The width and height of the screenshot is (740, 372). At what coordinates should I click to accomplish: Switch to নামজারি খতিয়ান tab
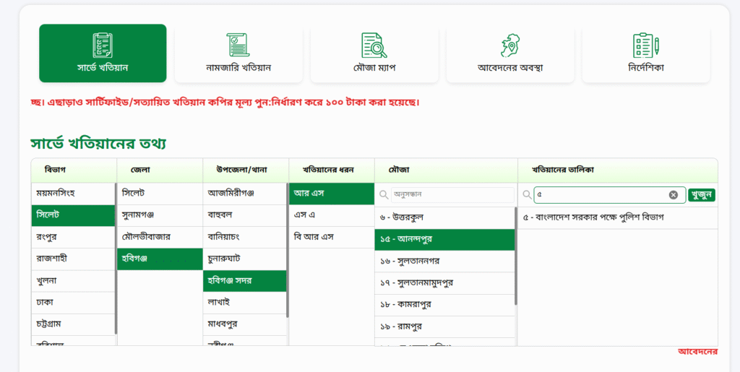tap(238, 53)
